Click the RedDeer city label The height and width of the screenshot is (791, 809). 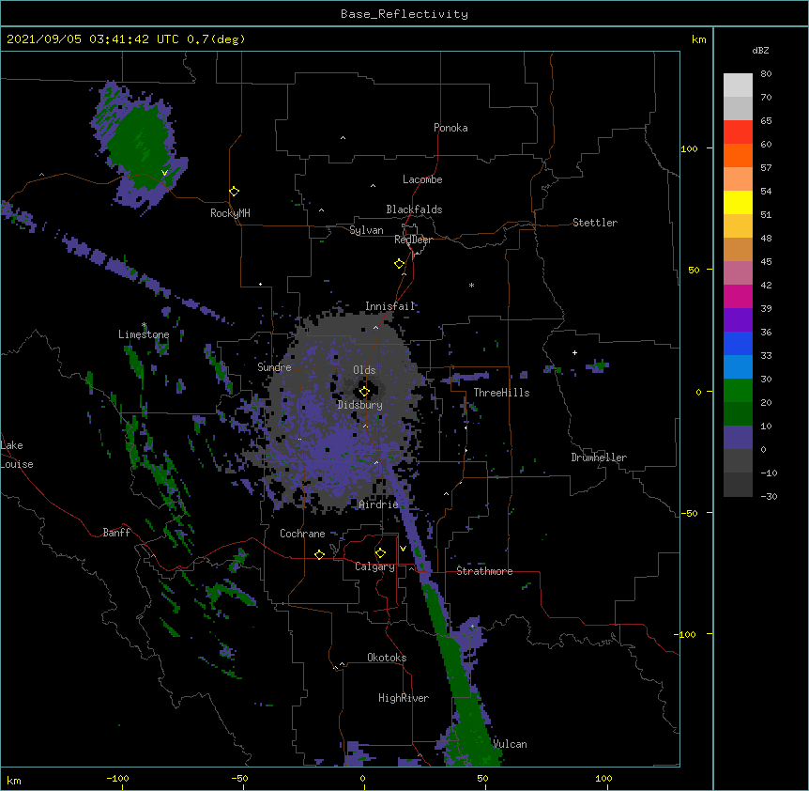413,240
